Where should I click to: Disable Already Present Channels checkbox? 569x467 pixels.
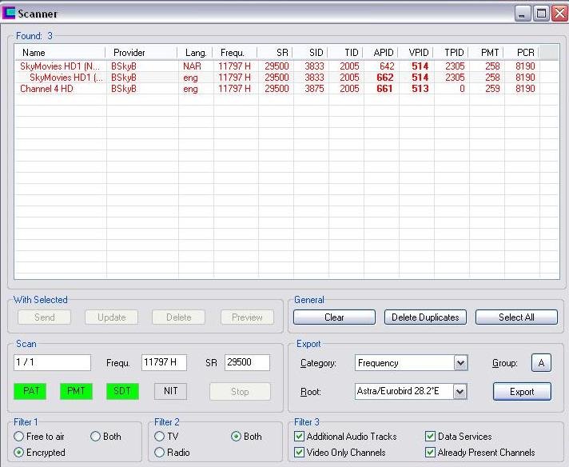click(431, 453)
